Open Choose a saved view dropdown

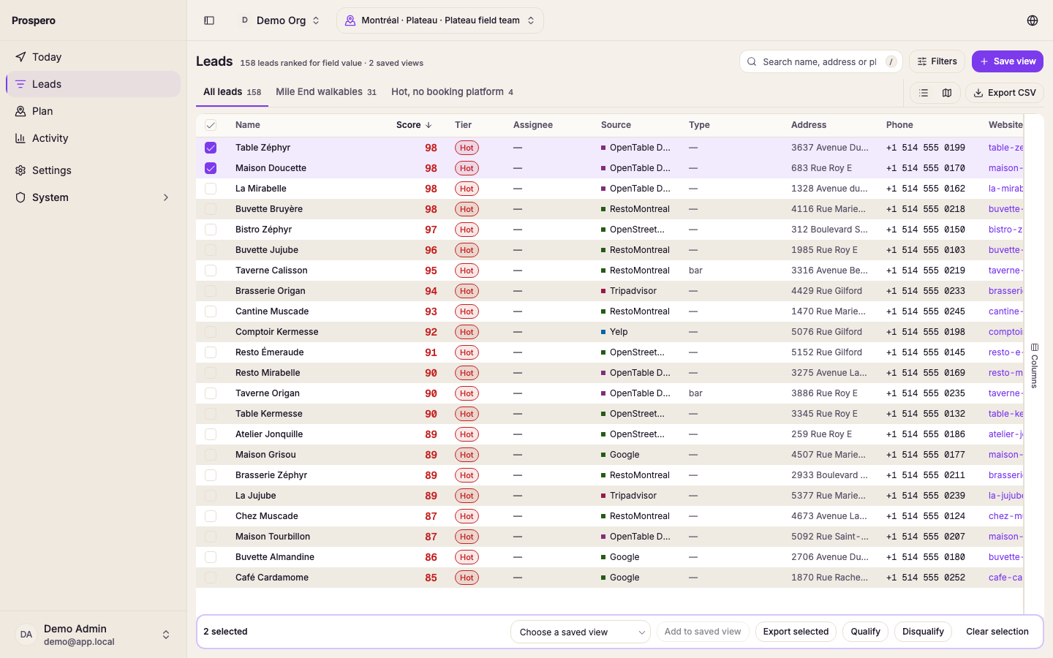(581, 632)
